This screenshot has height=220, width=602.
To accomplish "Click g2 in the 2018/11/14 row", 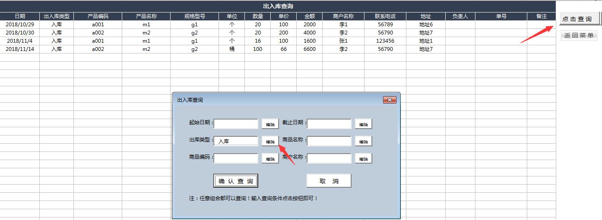I will [x=195, y=49].
